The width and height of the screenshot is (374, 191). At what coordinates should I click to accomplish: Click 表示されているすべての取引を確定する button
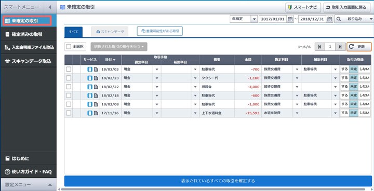pyautogui.click(x=218, y=181)
